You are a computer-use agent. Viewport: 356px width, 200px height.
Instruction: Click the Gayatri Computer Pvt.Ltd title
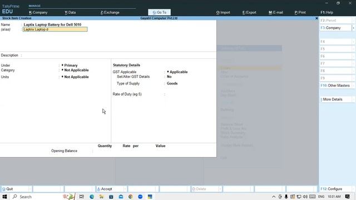click(x=159, y=18)
